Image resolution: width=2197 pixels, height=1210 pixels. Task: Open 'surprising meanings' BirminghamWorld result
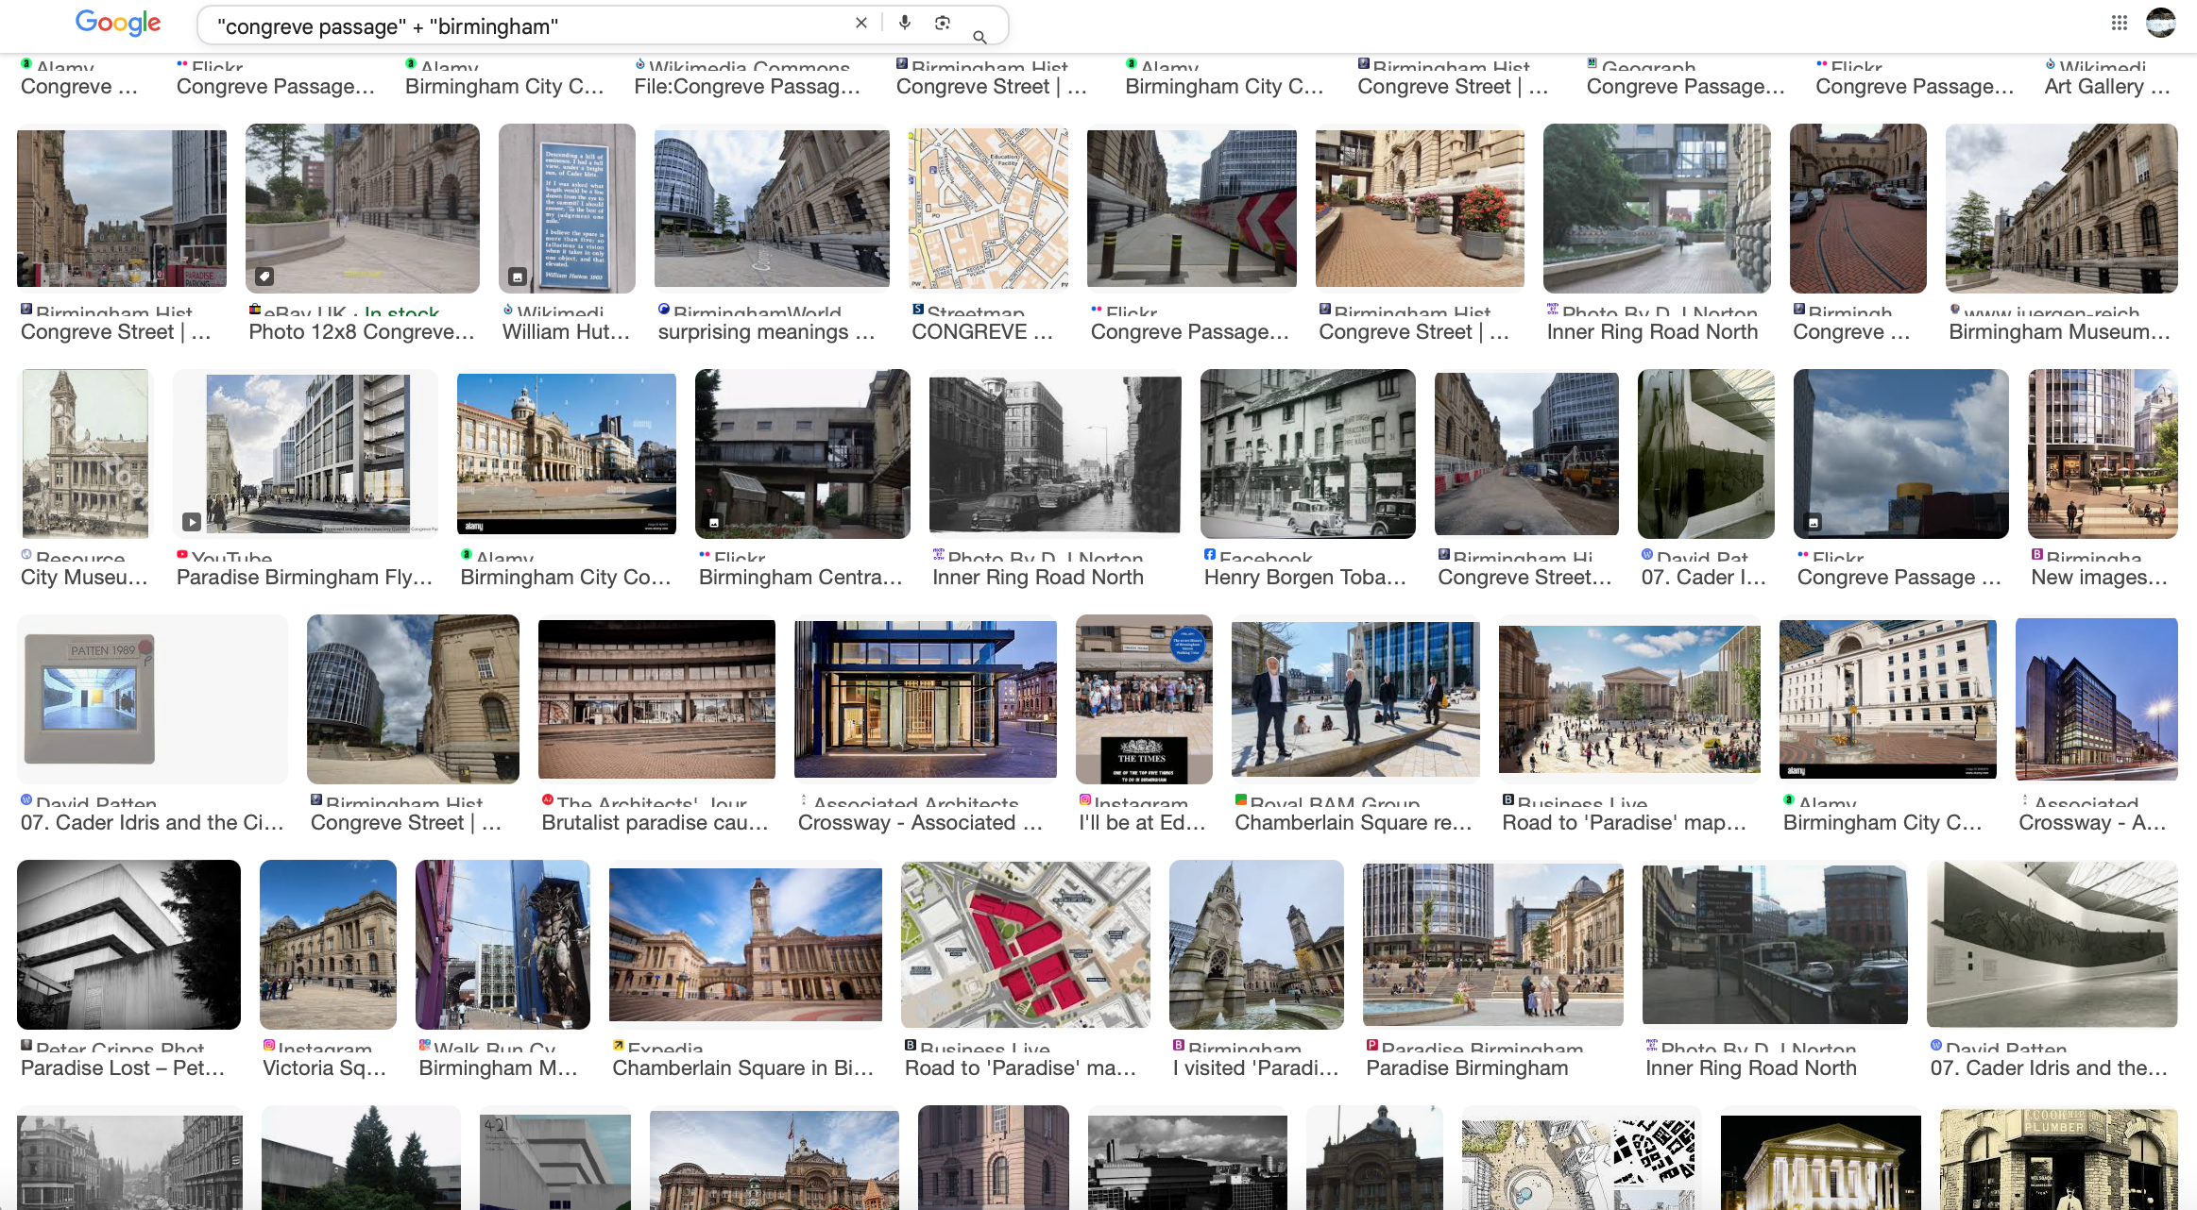[765, 331]
